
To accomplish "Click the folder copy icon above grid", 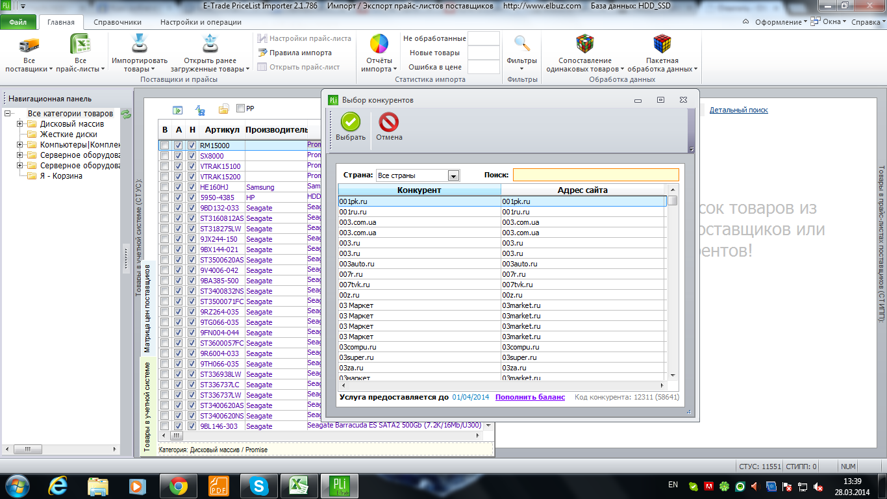I will 224,109.
